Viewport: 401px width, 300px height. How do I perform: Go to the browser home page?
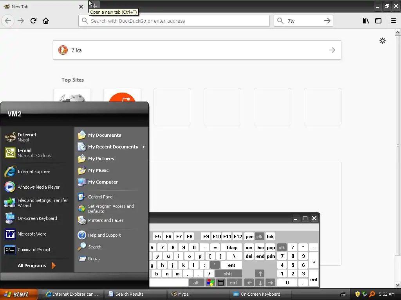pos(46,21)
